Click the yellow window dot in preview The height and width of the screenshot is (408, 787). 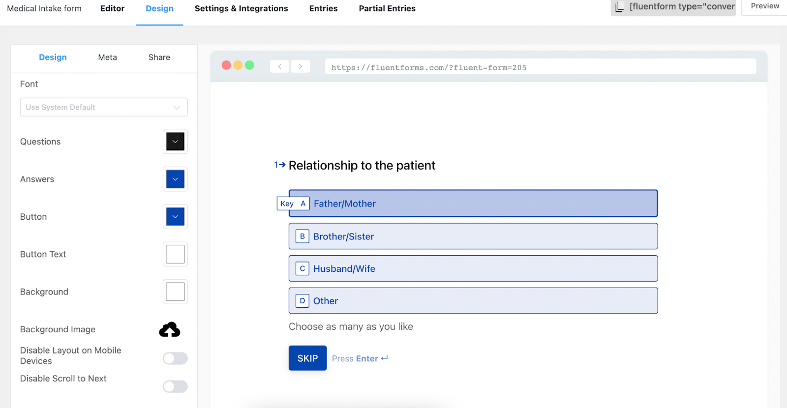pyautogui.click(x=238, y=65)
